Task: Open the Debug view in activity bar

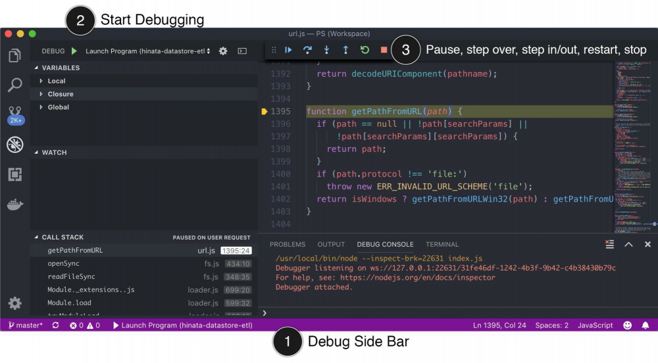Action: pyautogui.click(x=14, y=144)
